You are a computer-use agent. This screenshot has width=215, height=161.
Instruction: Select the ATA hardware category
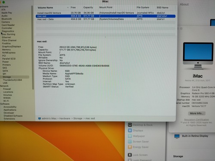(x=3, y=9)
